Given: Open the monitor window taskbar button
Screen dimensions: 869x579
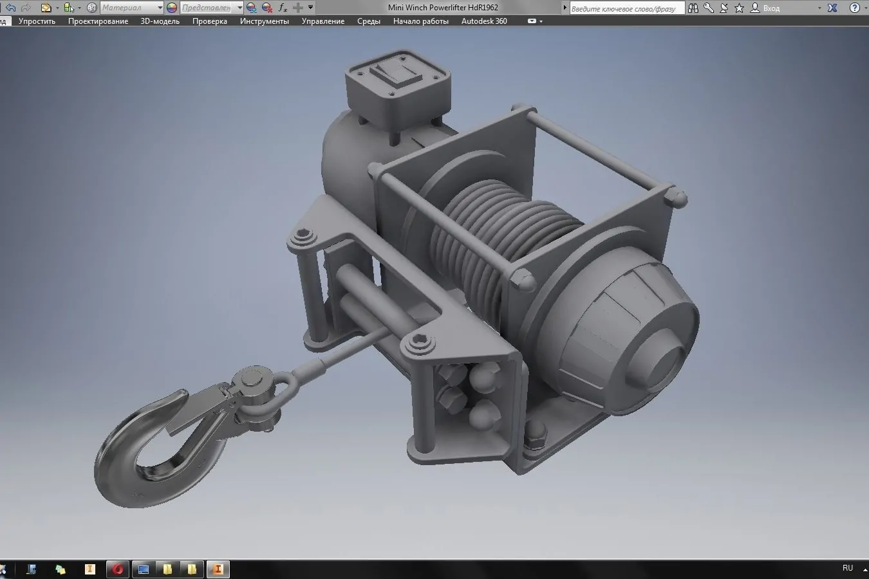Looking at the screenshot, I should (x=144, y=569).
